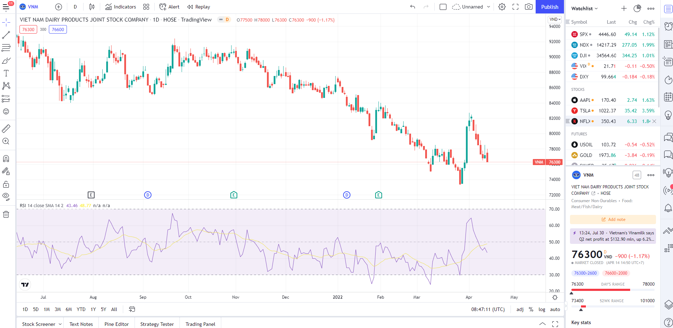Toggle adjusted data with adj button
The image size is (673, 328).
click(x=520, y=309)
